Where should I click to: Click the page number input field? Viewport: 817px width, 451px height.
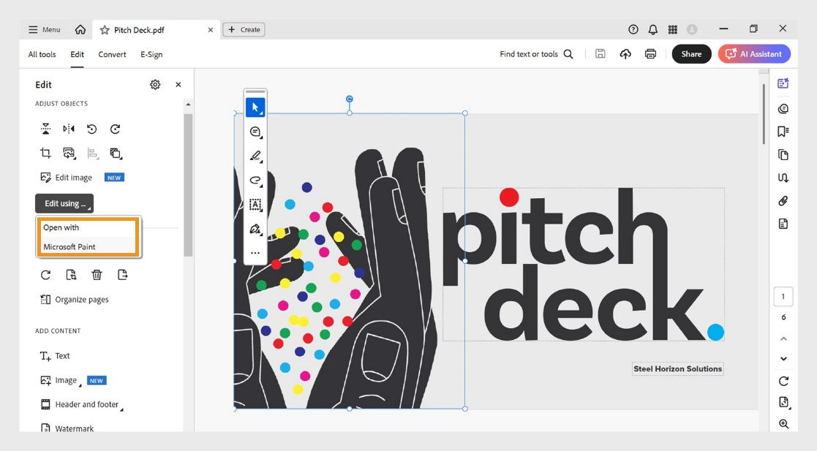click(x=783, y=296)
